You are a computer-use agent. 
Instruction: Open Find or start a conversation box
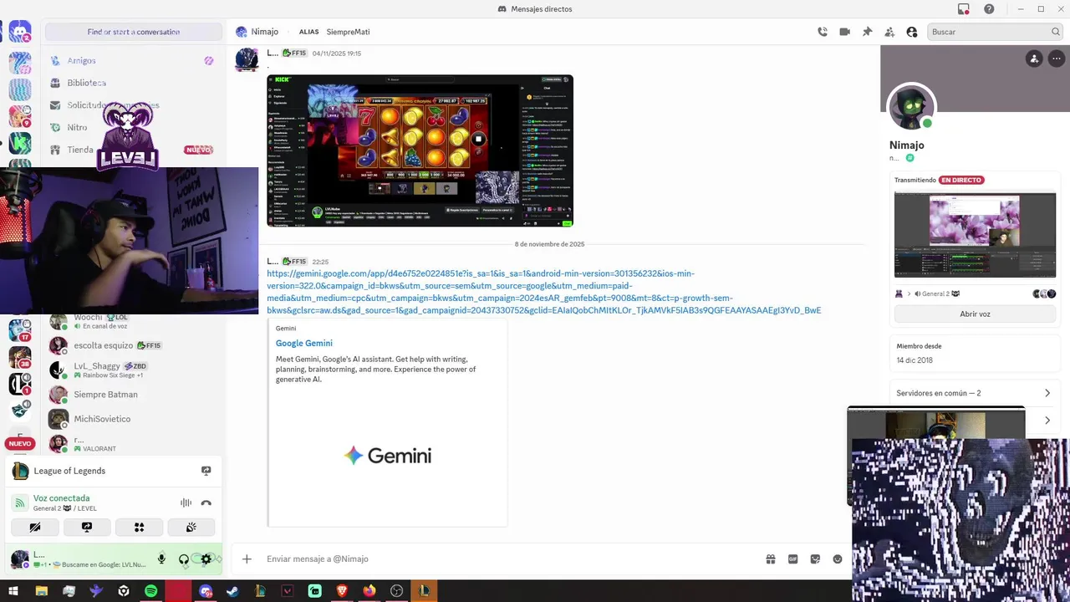pos(134,32)
